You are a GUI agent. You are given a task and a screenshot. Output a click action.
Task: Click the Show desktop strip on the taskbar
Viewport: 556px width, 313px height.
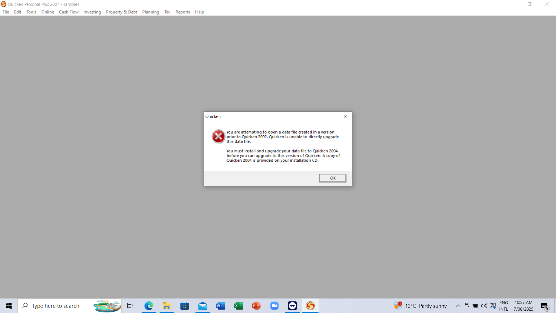click(555, 306)
